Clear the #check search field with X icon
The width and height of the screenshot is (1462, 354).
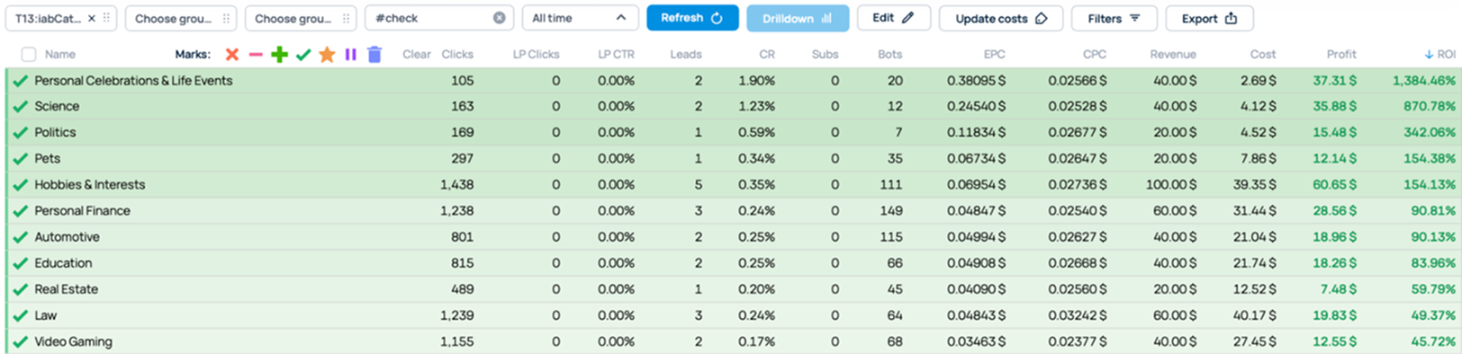(x=500, y=18)
